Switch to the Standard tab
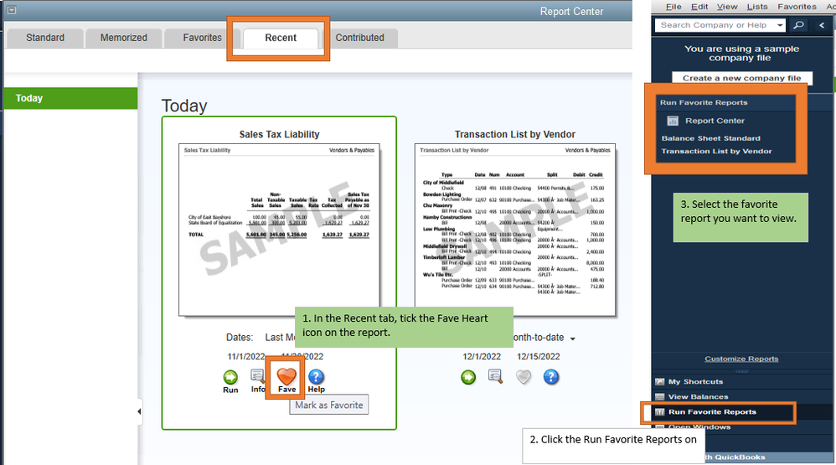Viewport: 836px width, 465px height. click(x=45, y=38)
